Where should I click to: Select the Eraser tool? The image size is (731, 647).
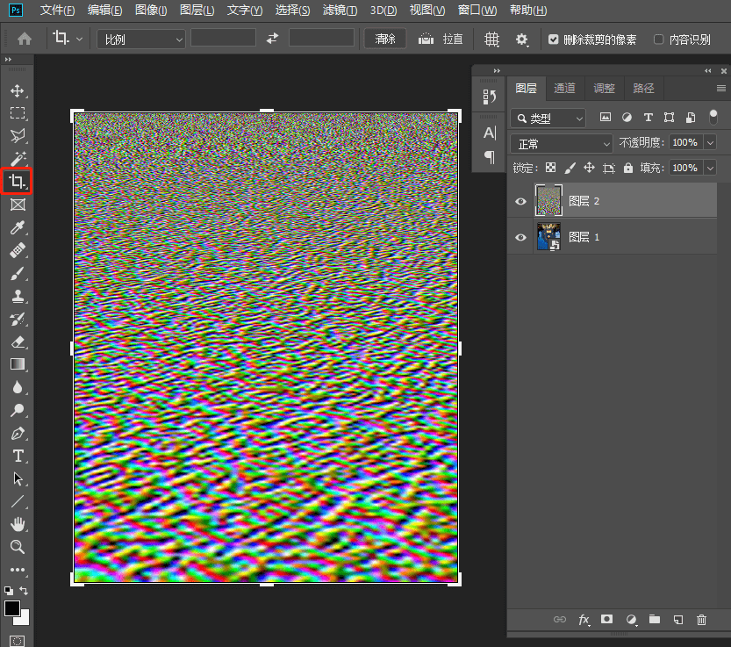click(17, 341)
